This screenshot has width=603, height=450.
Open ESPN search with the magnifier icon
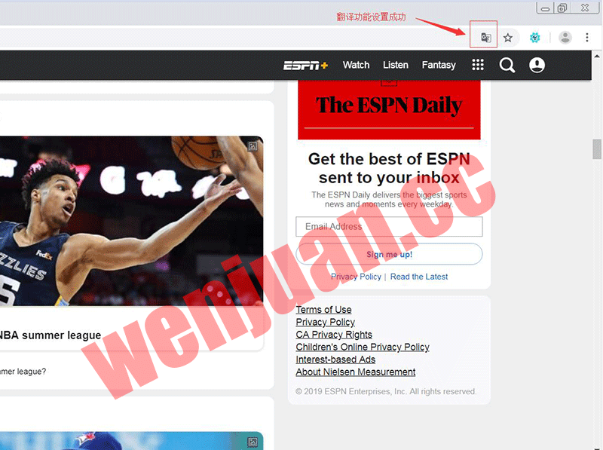(507, 66)
